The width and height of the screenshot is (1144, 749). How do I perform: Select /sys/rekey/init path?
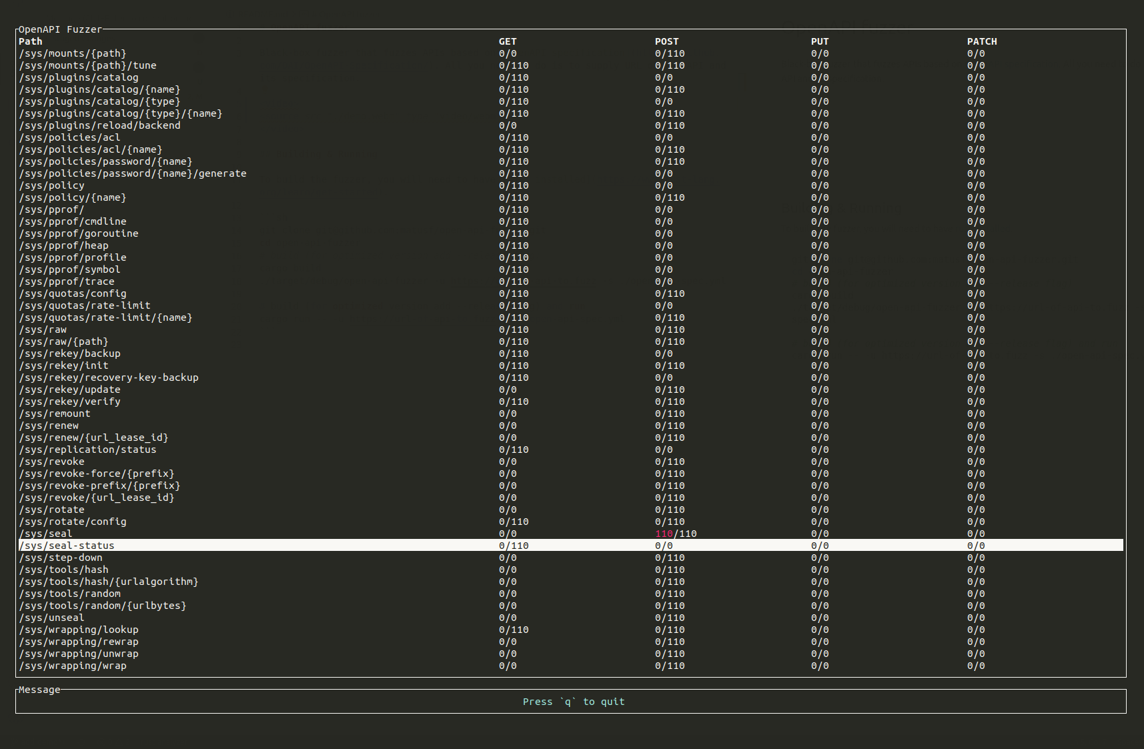[63, 365]
